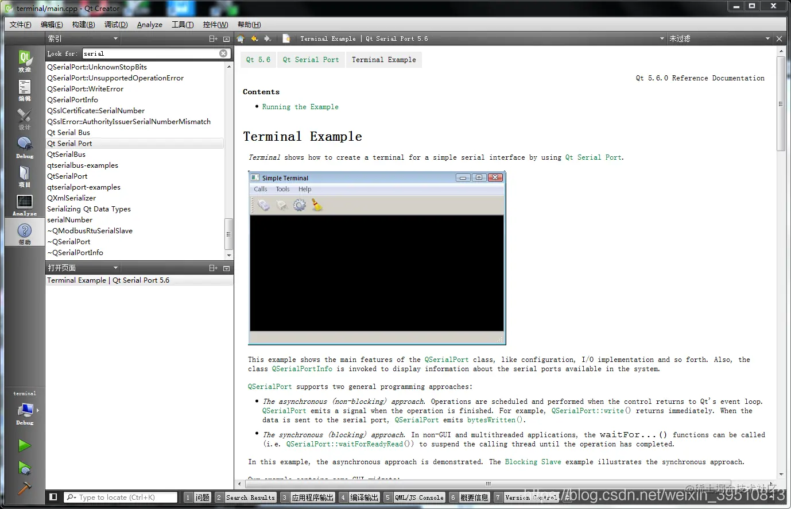Open Debug (调试) menu
This screenshot has width=791, height=509.
tap(116, 25)
